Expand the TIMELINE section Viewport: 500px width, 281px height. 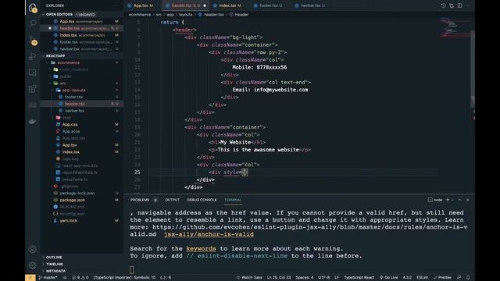[x=54, y=264]
